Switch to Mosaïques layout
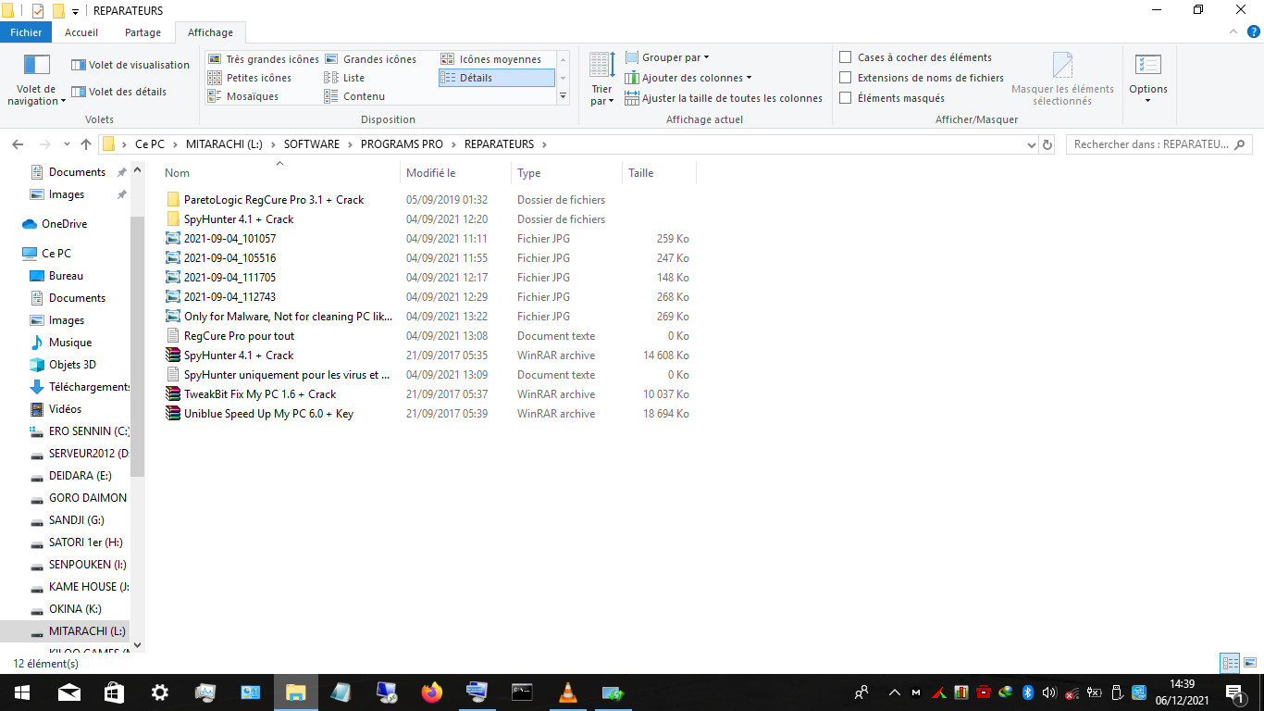 tap(243, 96)
